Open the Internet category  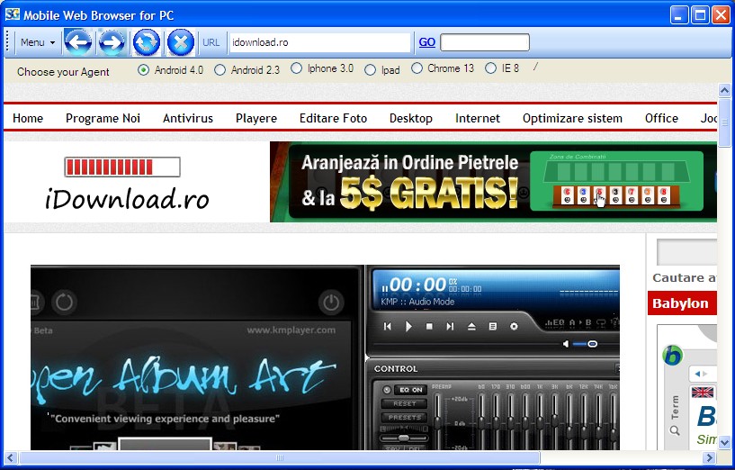coord(478,118)
